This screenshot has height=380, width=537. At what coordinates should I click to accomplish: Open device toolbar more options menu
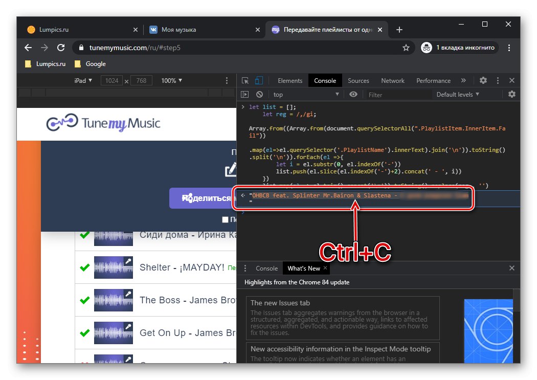pos(227,80)
